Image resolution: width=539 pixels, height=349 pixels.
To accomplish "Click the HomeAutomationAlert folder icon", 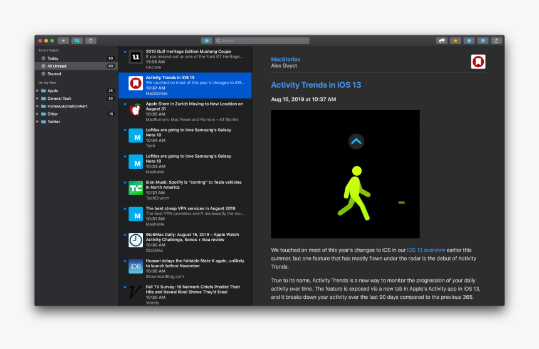I will (x=44, y=106).
